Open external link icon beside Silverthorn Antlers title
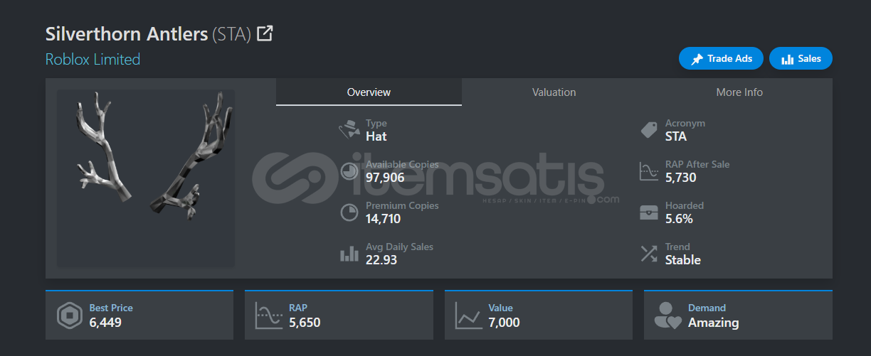Viewport: 871px width, 356px height. (x=265, y=33)
